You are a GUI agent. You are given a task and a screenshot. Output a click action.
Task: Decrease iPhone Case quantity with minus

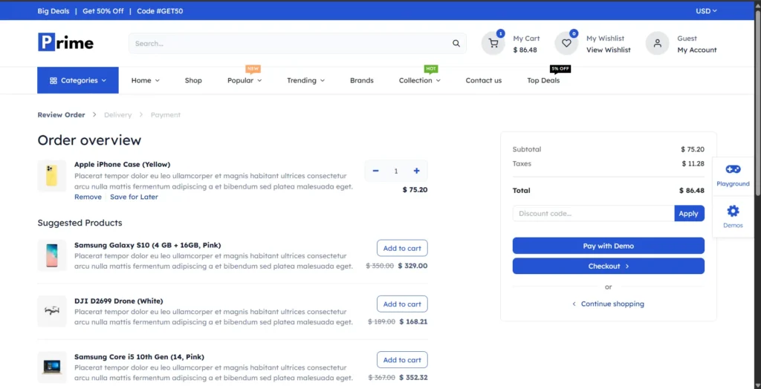(x=376, y=171)
